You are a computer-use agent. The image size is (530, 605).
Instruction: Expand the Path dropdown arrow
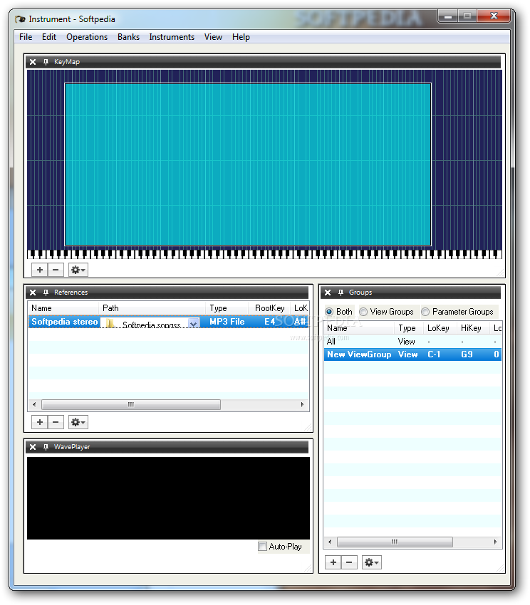pos(194,323)
